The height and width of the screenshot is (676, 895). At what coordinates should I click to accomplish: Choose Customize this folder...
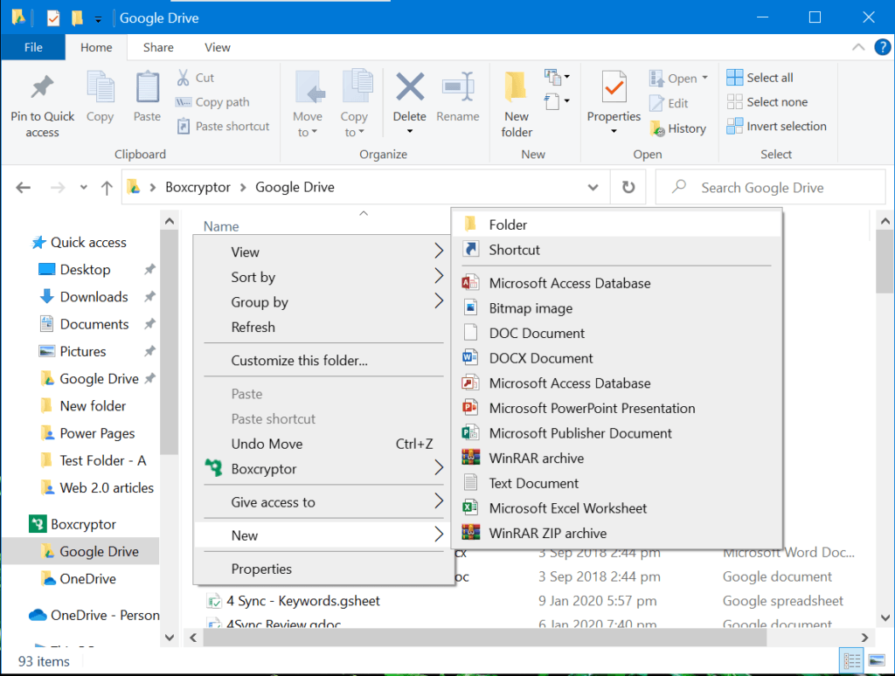pos(323,361)
